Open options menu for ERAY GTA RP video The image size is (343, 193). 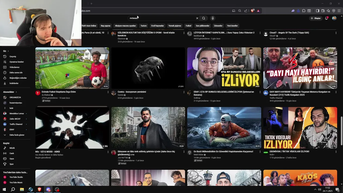click(x=260, y=92)
